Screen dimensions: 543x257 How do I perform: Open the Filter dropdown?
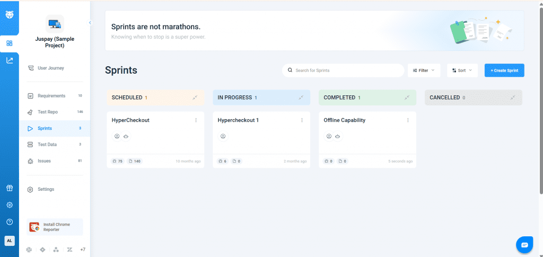[424, 70]
